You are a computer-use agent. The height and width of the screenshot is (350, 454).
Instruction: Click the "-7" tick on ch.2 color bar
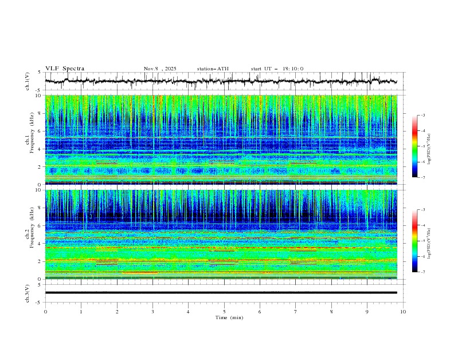422,272
